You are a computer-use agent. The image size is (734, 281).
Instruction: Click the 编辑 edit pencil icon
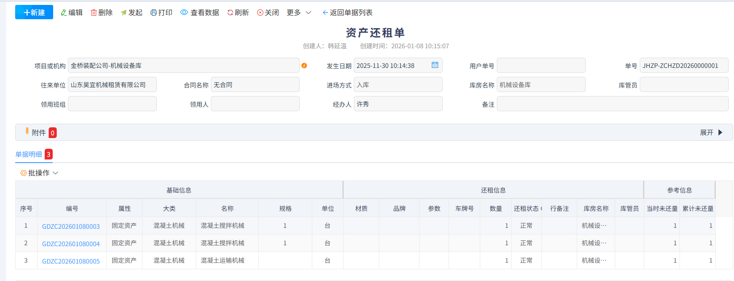[64, 13]
